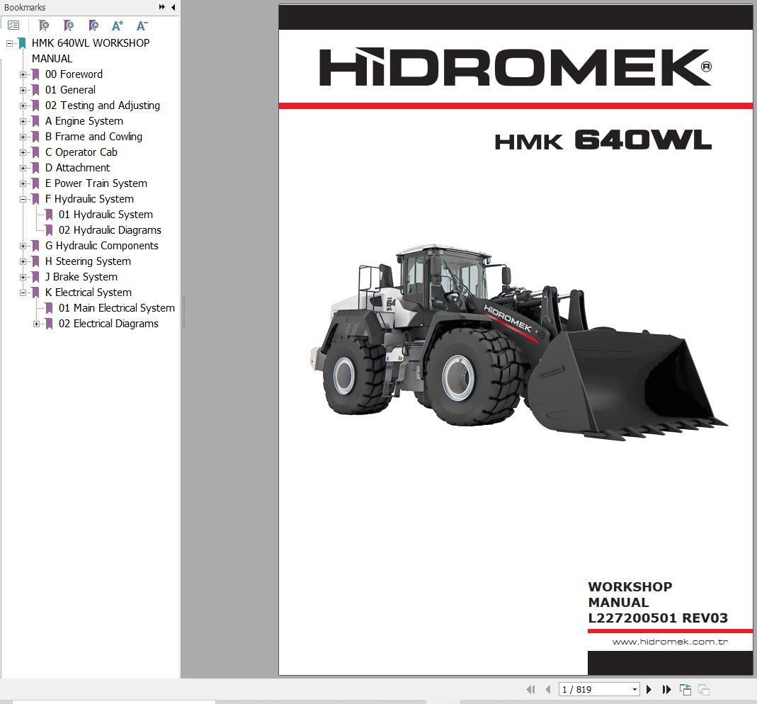Click the wheel loader image on cover
The height and width of the screenshot is (704, 757).
coord(518,344)
